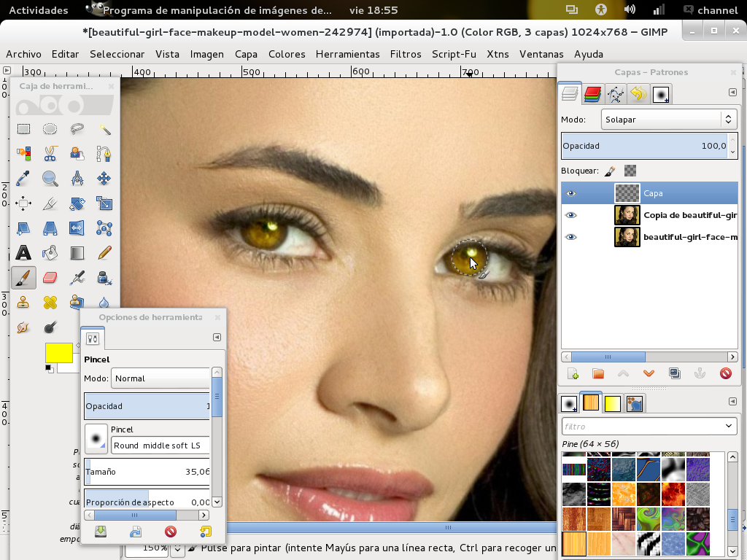Open the Filtros menu

(406, 54)
